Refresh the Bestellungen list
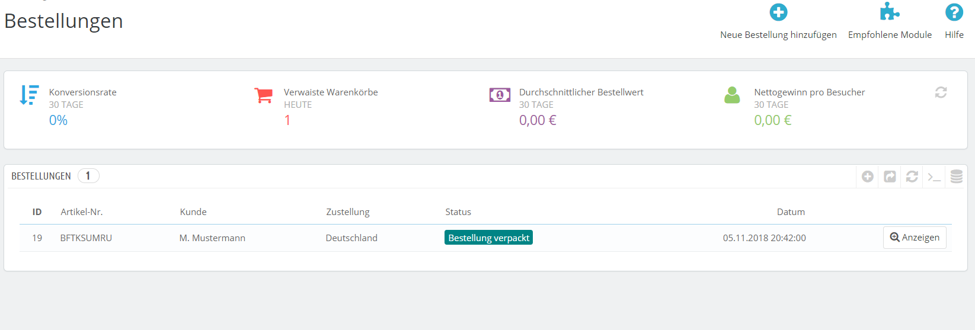The image size is (975, 330). coord(912,177)
